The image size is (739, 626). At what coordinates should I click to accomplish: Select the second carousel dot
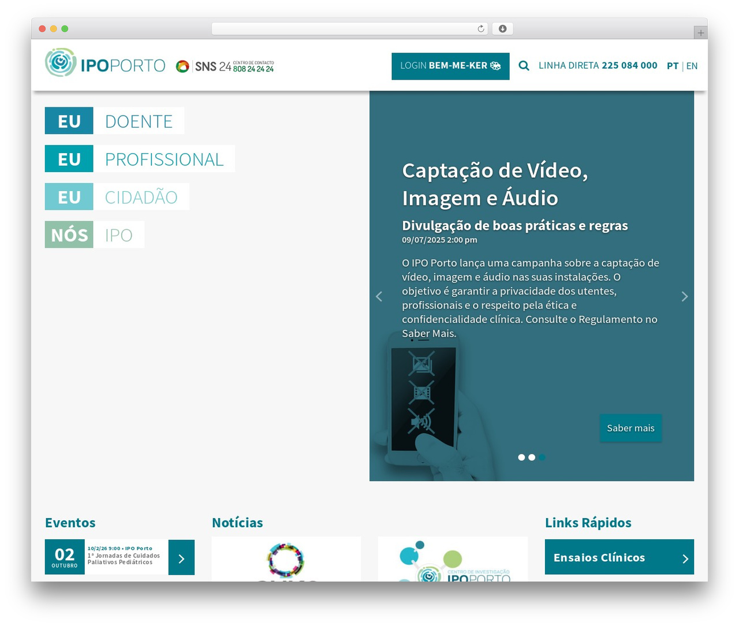coord(532,457)
